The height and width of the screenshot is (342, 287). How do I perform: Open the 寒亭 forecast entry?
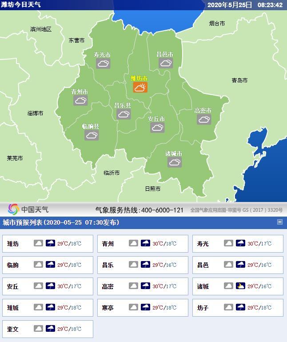coord(108,308)
